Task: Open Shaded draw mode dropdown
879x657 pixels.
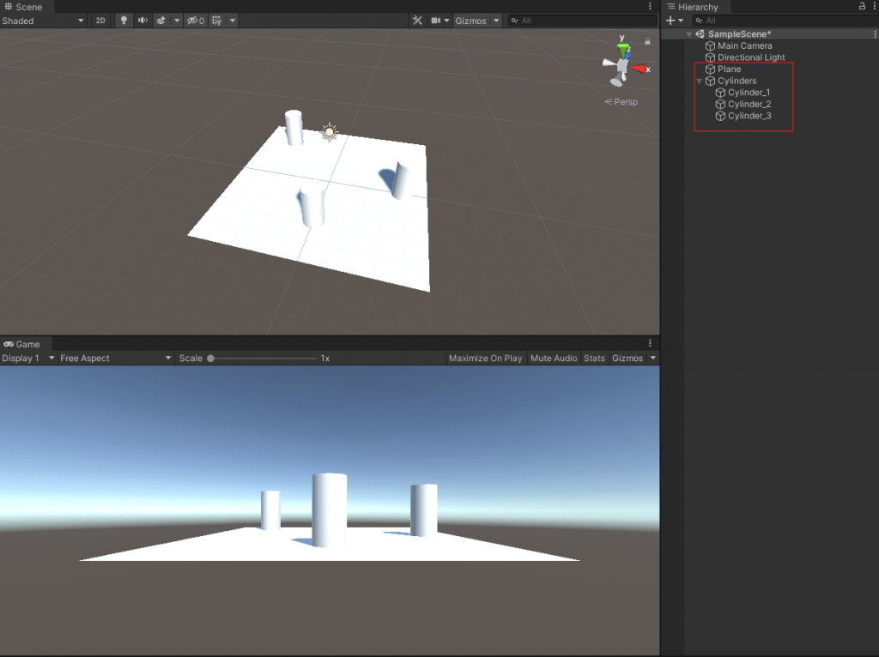Action: (43, 21)
